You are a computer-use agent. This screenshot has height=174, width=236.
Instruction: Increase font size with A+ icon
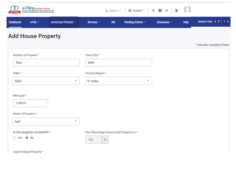tap(167, 11)
